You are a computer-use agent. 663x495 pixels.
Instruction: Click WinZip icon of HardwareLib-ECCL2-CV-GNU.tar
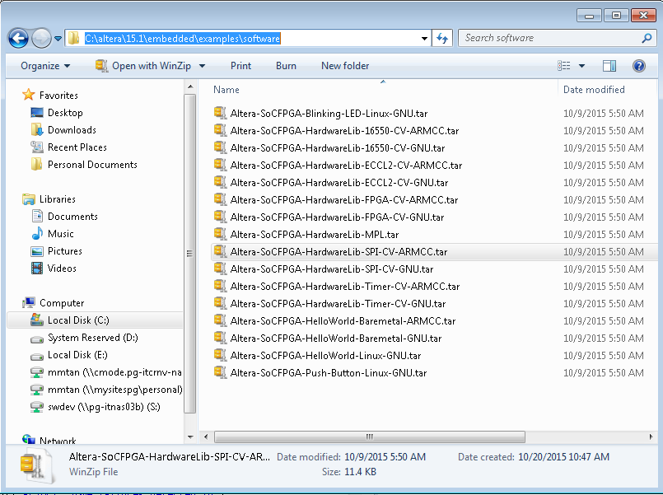pyautogui.click(x=220, y=182)
